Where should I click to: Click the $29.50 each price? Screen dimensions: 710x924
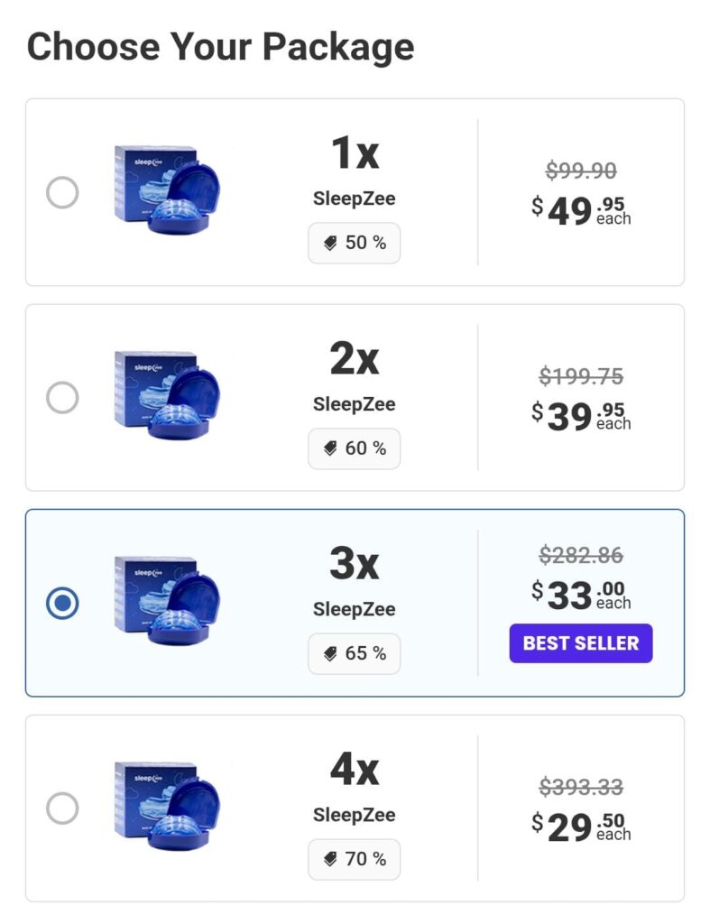coord(581,827)
